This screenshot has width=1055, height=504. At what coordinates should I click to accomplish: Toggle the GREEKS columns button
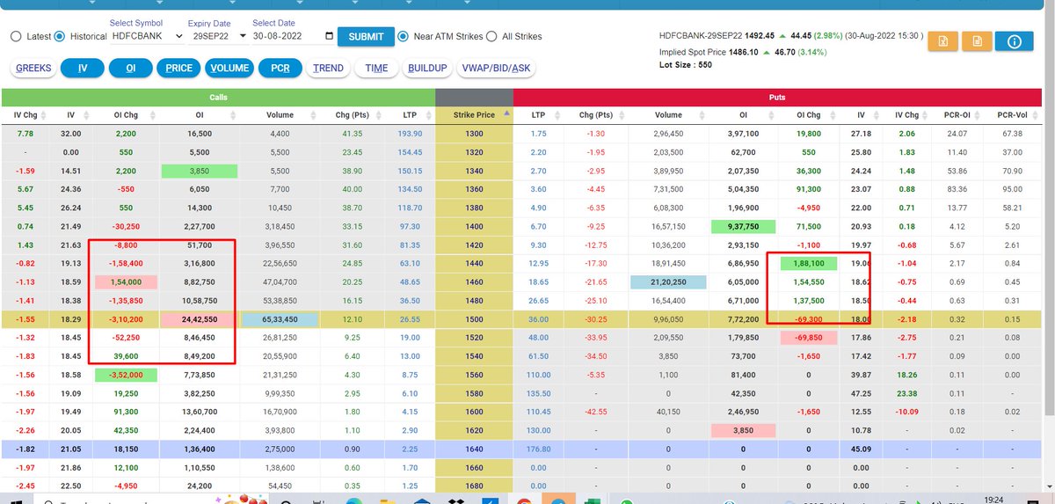(34, 68)
